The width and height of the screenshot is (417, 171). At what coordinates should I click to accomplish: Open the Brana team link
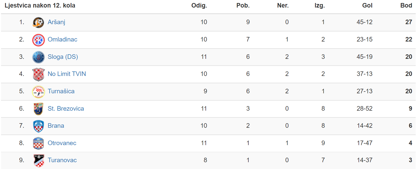(56, 126)
